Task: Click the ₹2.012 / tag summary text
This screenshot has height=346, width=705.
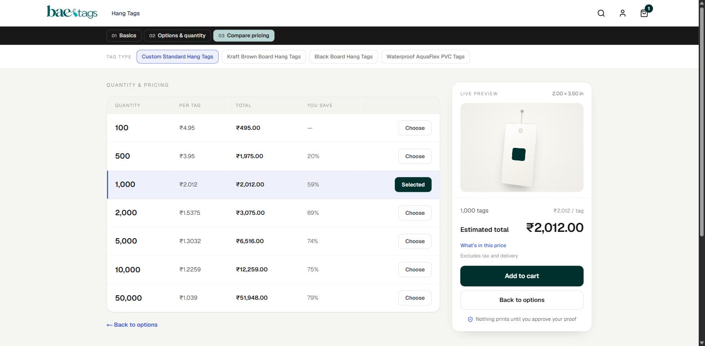Action: click(568, 211)
